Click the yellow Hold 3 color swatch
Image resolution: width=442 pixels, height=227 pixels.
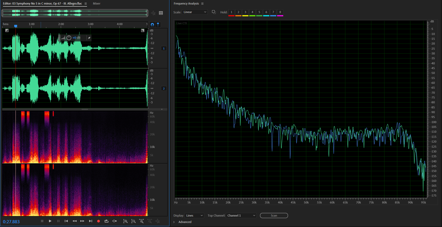pos(245,16)
